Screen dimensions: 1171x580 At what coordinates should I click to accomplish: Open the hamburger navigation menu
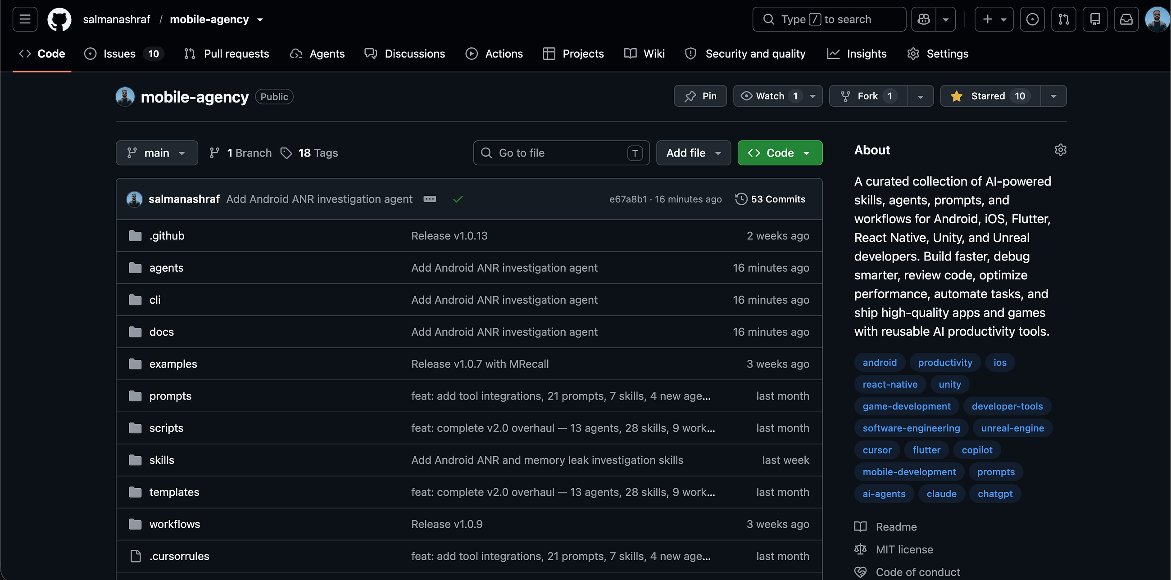pos(25,19)
